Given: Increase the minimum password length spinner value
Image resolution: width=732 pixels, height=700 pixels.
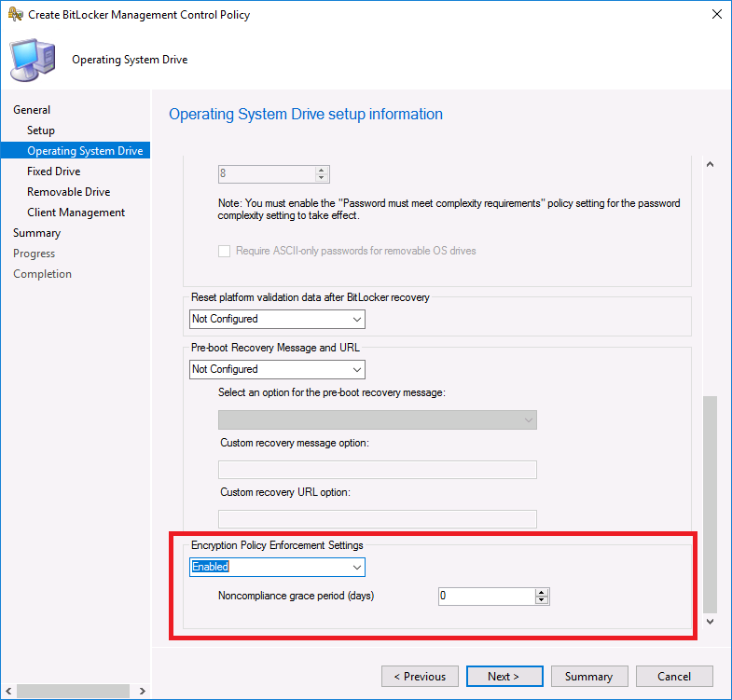Looking at the screenshot, I should tap(321, 171).
